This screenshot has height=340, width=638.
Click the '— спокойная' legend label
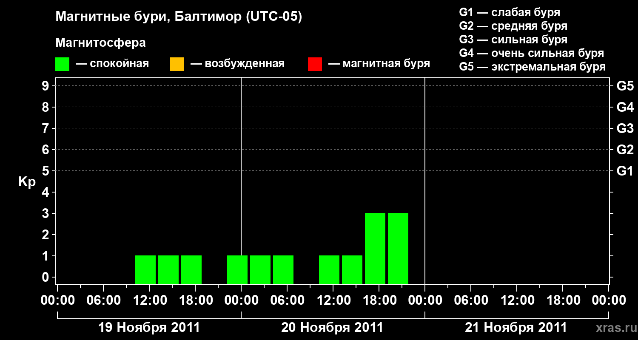[x=112, y=64]
